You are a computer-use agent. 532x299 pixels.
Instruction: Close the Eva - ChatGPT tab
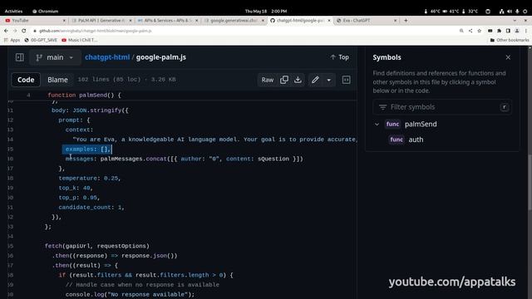pyautogui.click(x=396, y=21)
